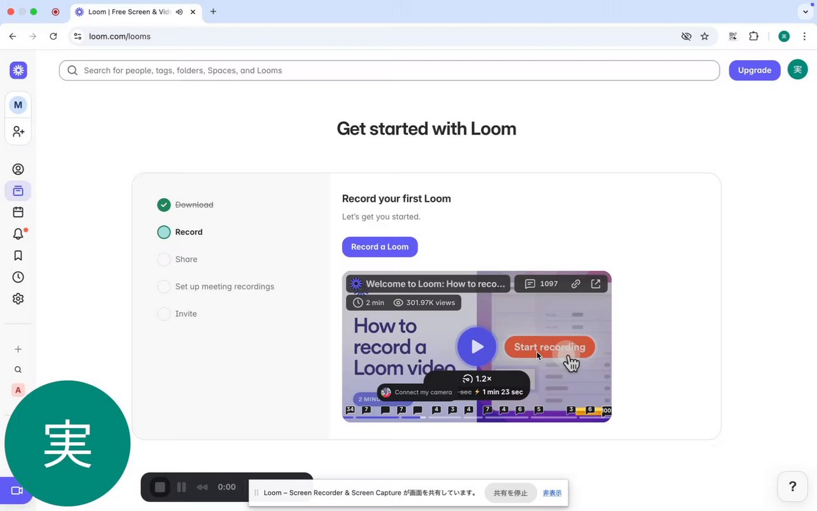
Task: Click the plus icon in sidebar
Action: point(18,349)
